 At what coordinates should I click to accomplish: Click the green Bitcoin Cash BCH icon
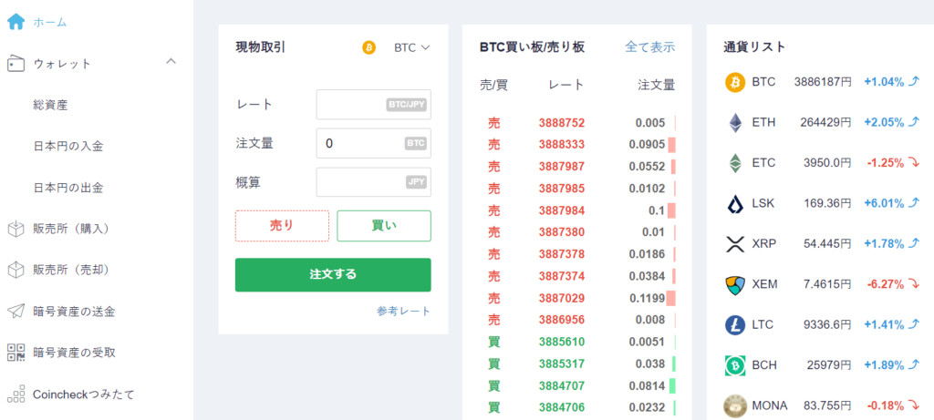(735, 365)
